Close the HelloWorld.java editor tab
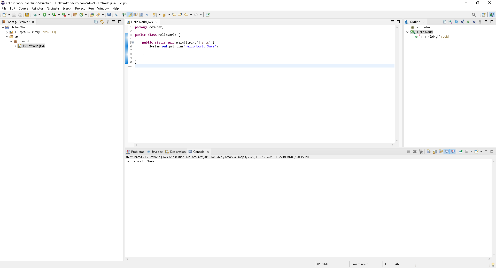The image size is (496, 268). (x=156, y=22)
